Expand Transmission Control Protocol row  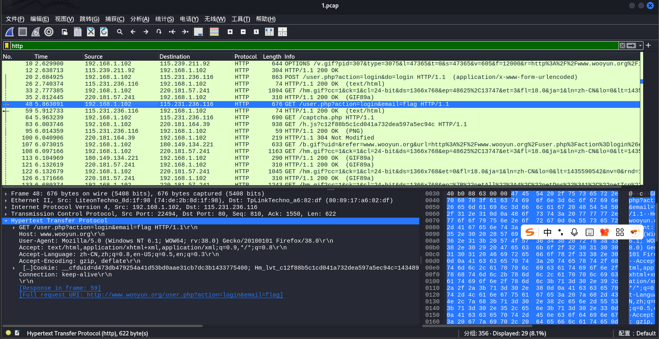coord(6,214)
